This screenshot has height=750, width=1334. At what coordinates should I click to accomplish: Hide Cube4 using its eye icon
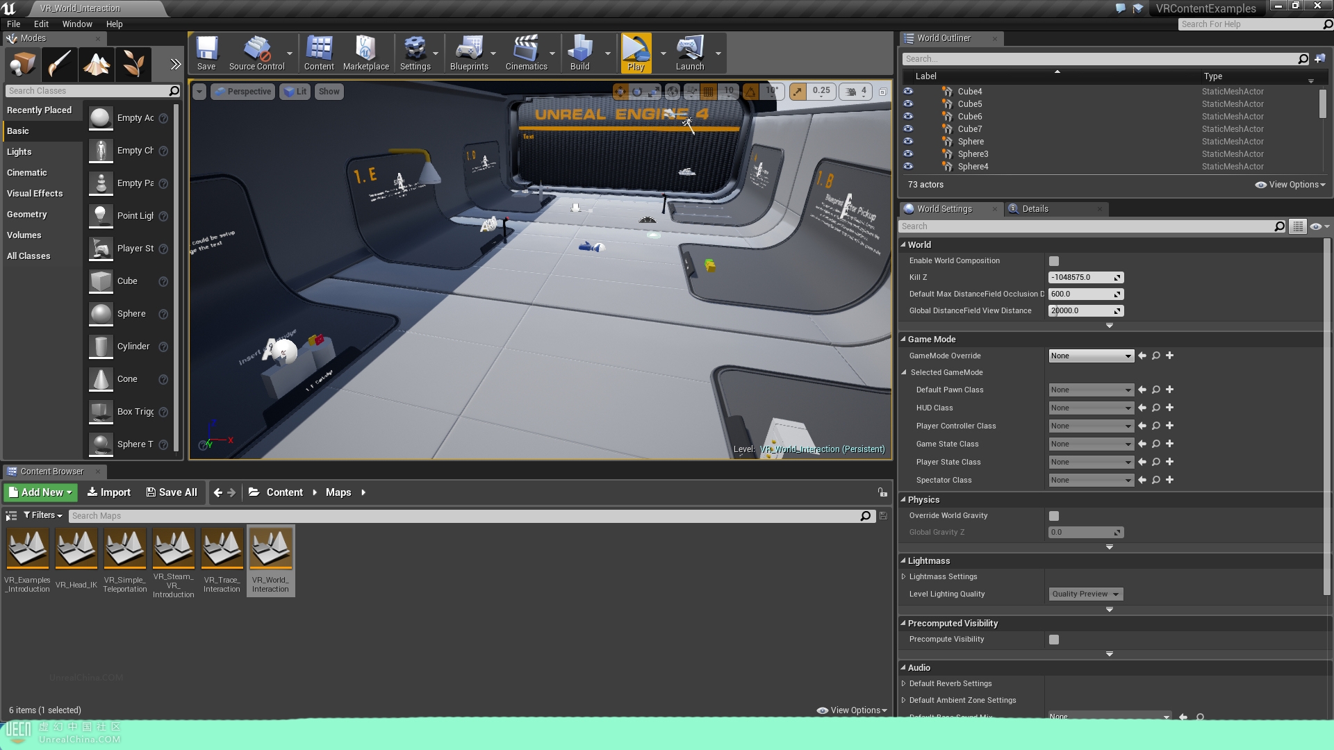[908, 91]
